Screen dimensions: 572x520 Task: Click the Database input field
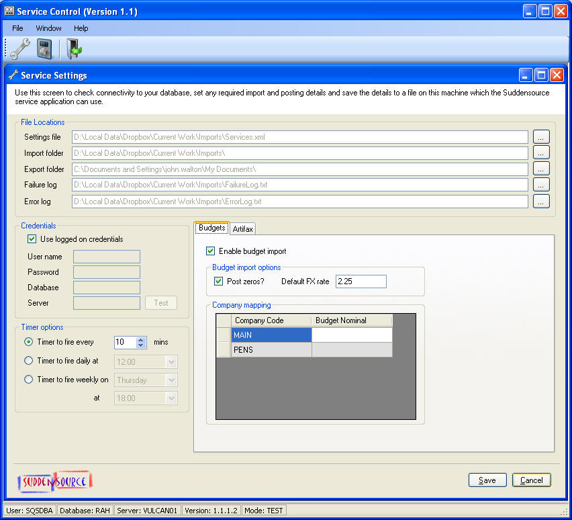click(x=107, y=288)
